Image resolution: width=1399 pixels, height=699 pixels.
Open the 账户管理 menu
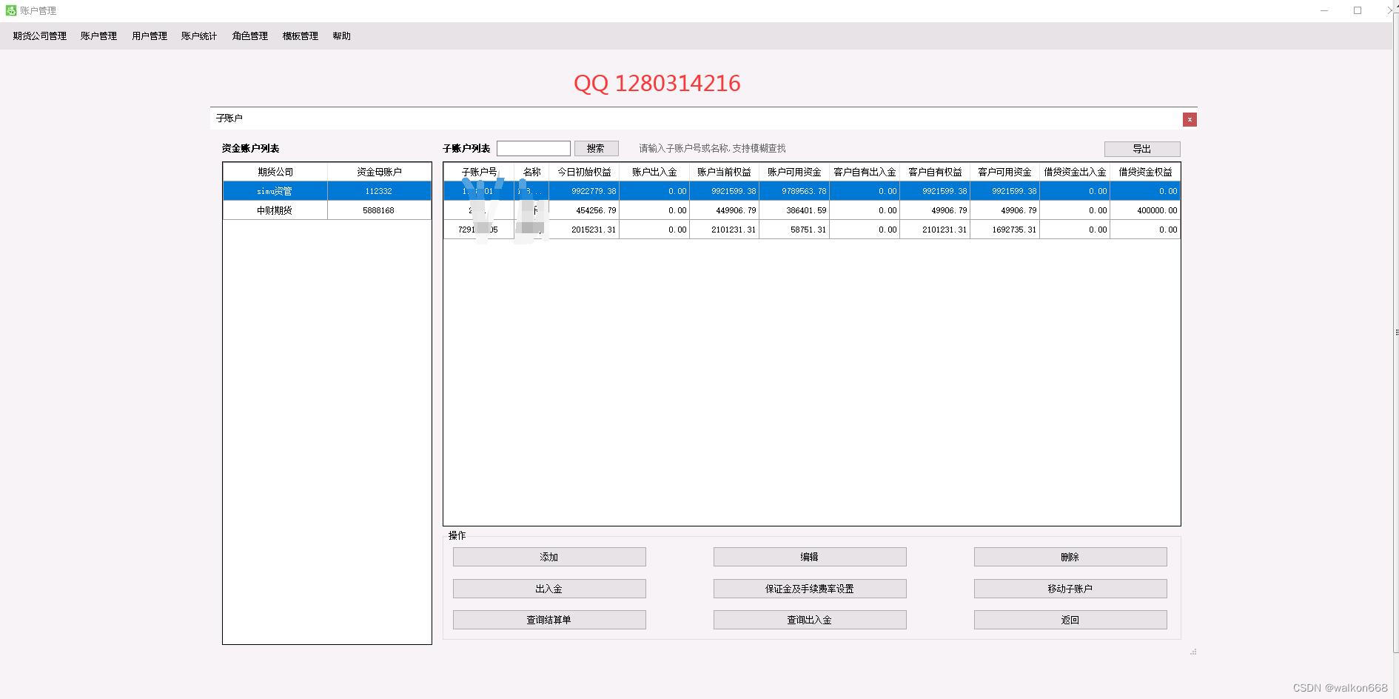point(98,36)
